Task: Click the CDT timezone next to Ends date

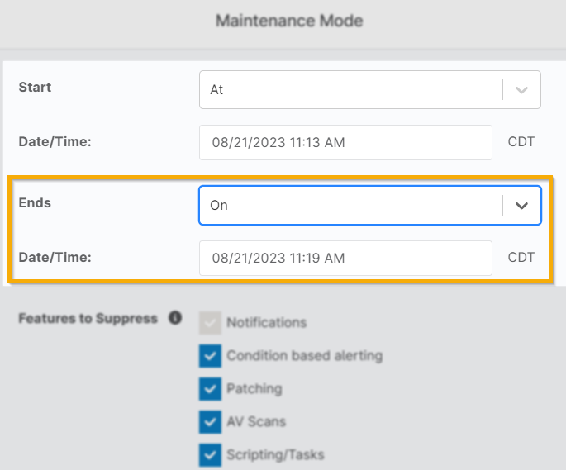Action: (x=521, y=258)
